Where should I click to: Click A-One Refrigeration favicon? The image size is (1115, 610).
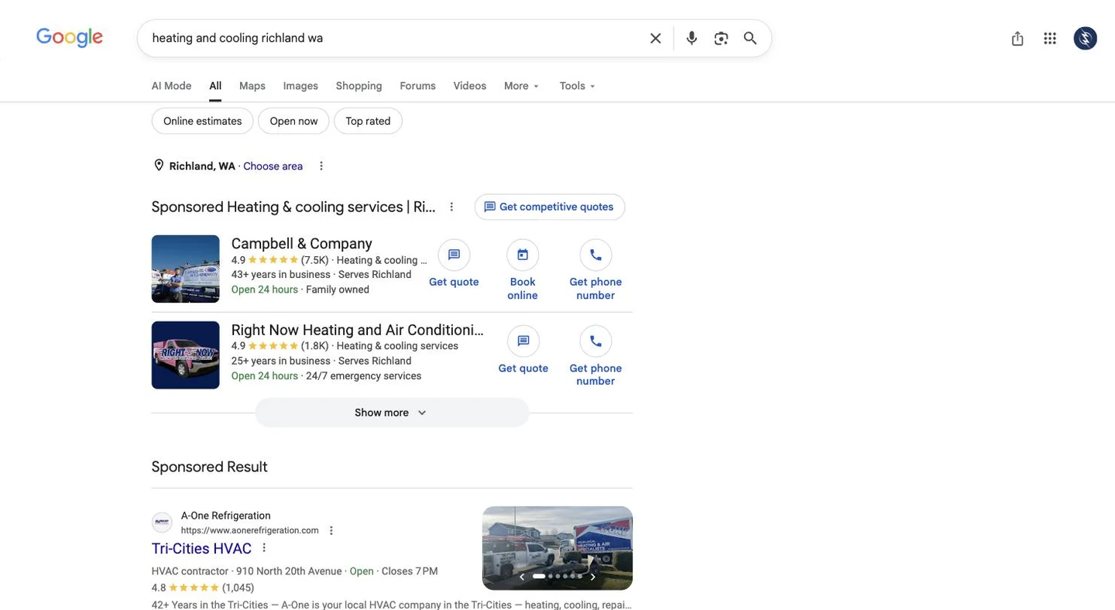point(162,523)
